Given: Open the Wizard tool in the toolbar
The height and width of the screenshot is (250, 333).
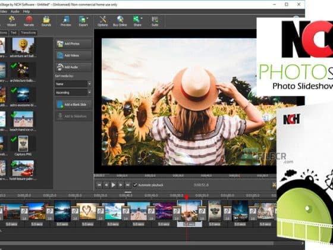Looking at the screenshot, I should pyautogui.click(x=12, y=21).
